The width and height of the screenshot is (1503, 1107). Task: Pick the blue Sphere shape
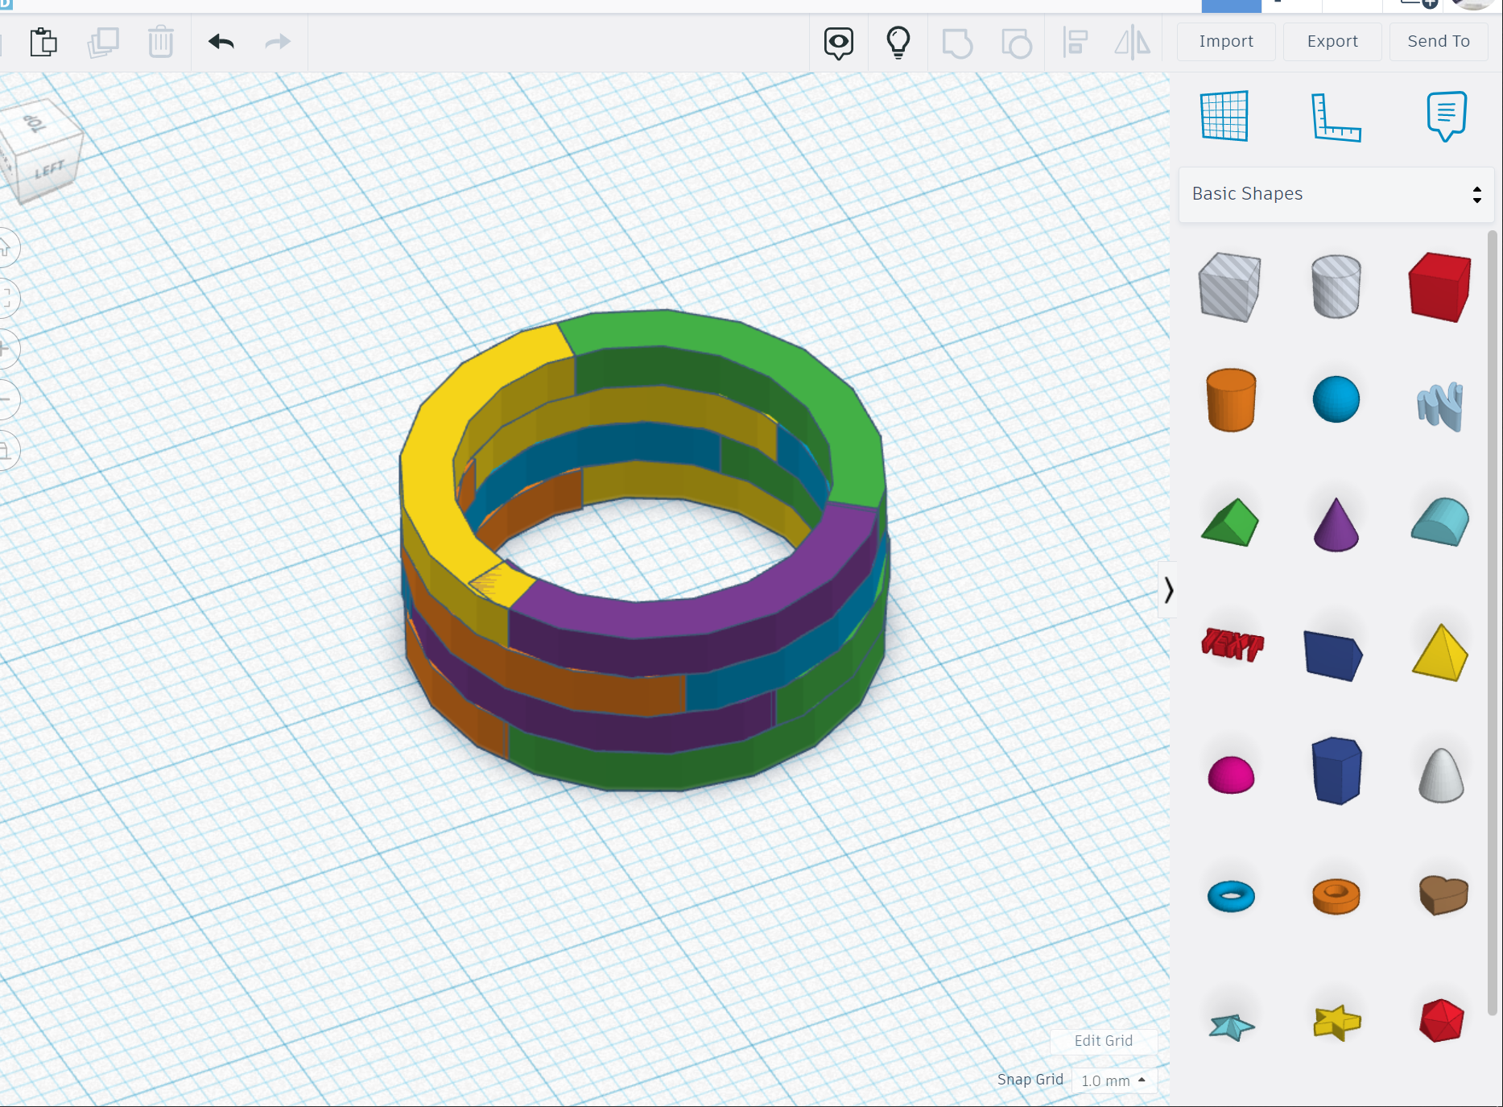pyautogui.click(x=1336, y=399)
